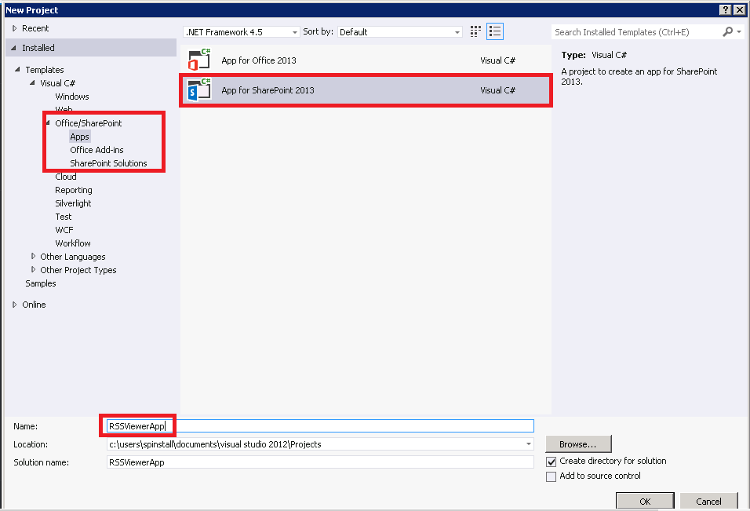Click the OK button

coord(645,501)
